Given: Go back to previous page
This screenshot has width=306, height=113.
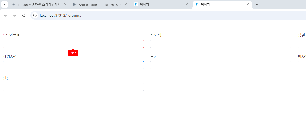Looking at the screenshot, I should click(x=5, y=15).
